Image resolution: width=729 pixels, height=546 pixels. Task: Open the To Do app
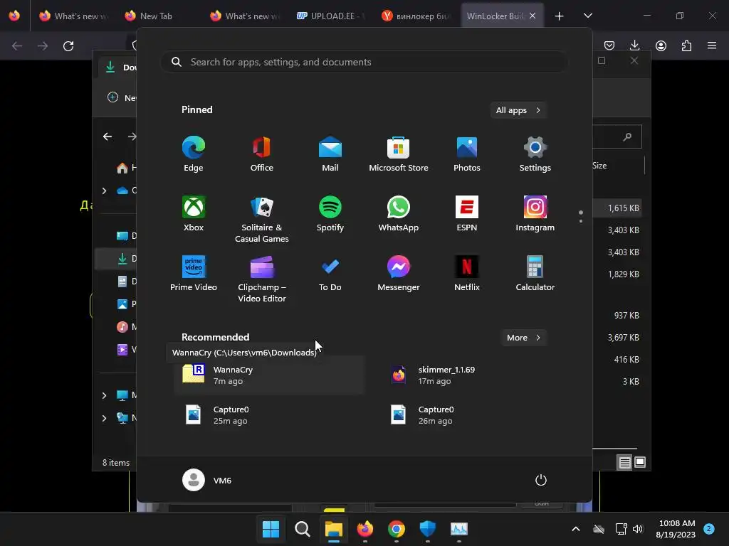pos(330,274)
